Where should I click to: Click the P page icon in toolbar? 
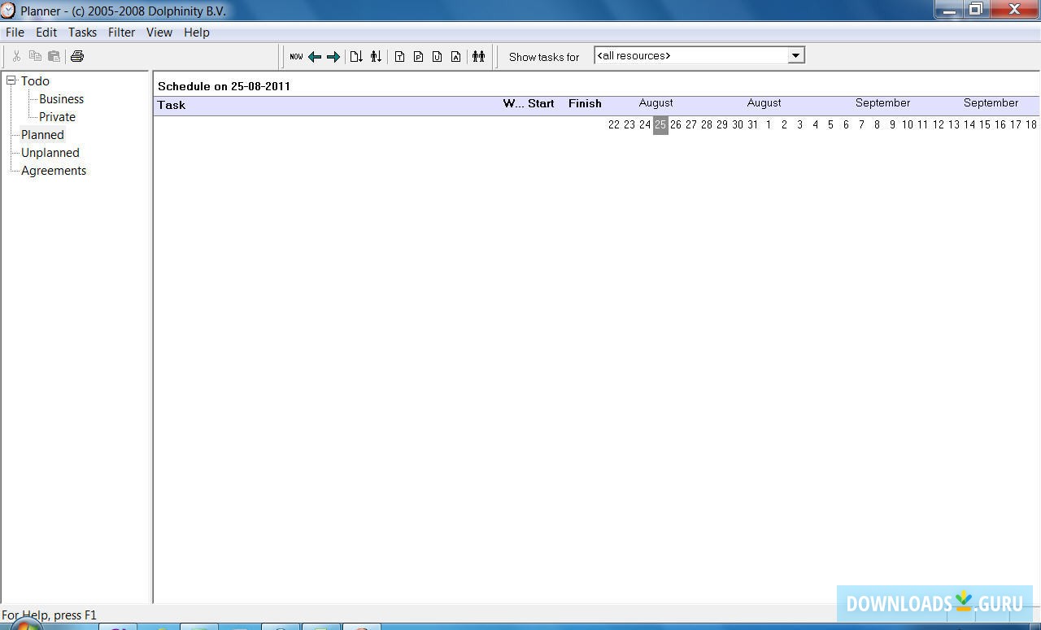click(x=418, y=57)
